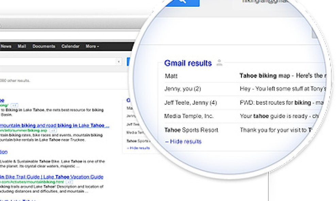The width and height of the screenshot is (336, 201).
Task: Select the Jeff Teele, Jenny (4) conversation
Action: [190, 103]
